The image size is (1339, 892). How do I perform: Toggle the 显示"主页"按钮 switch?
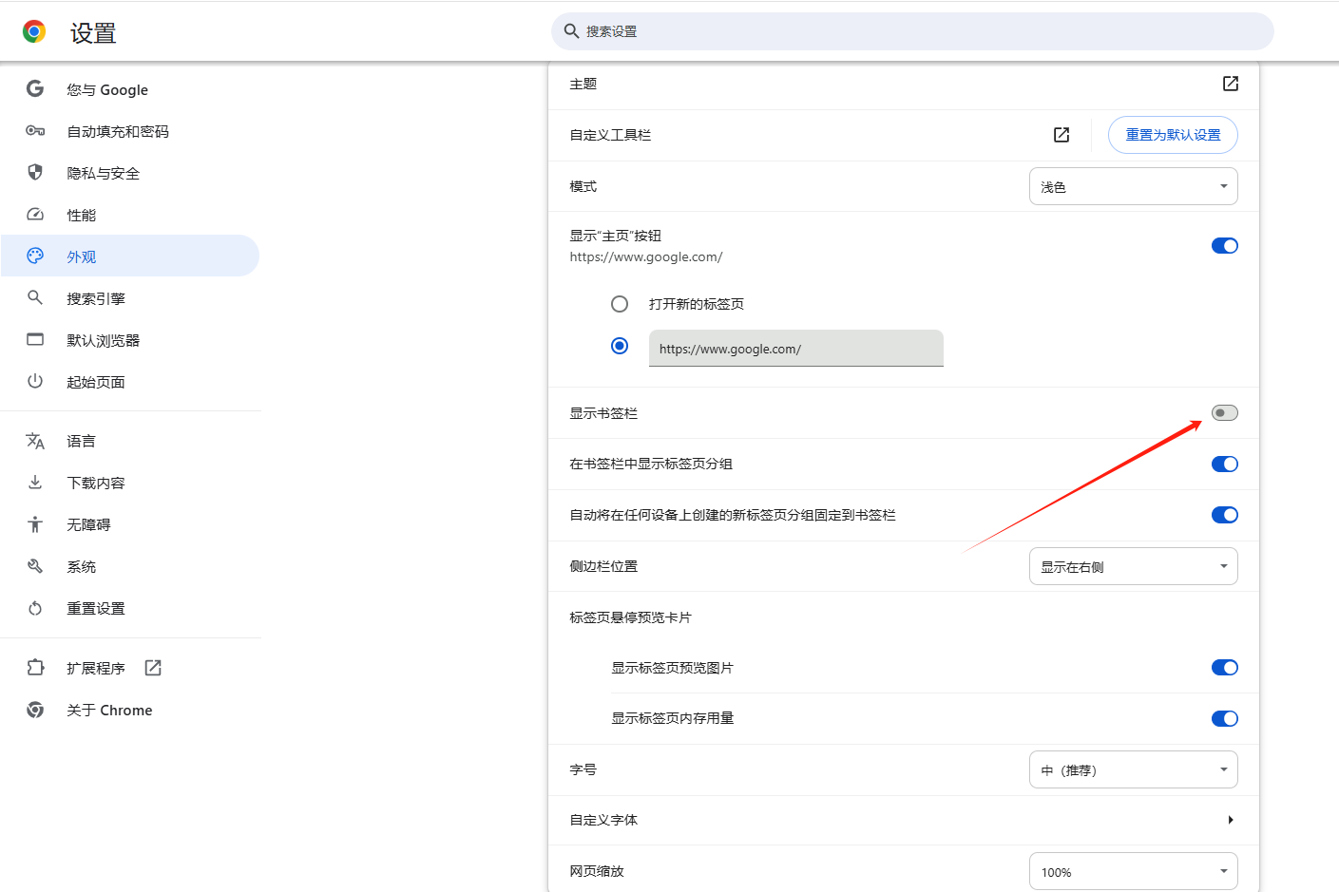[1225, 246]
